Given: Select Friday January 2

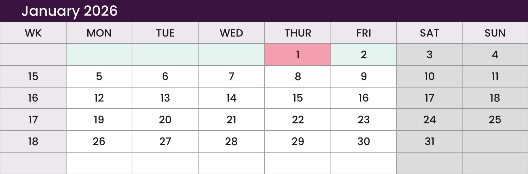Looking at the screenshot, I should click(364, 54).
